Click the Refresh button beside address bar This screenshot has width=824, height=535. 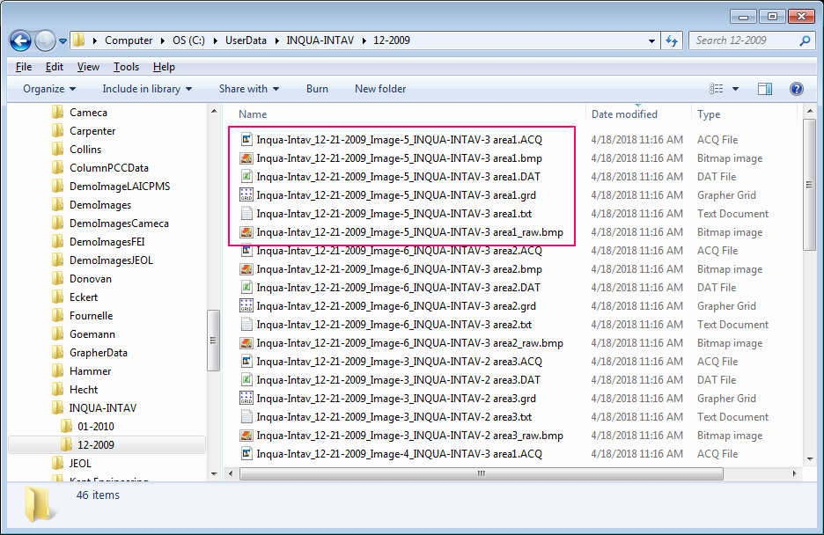point(672,40)
